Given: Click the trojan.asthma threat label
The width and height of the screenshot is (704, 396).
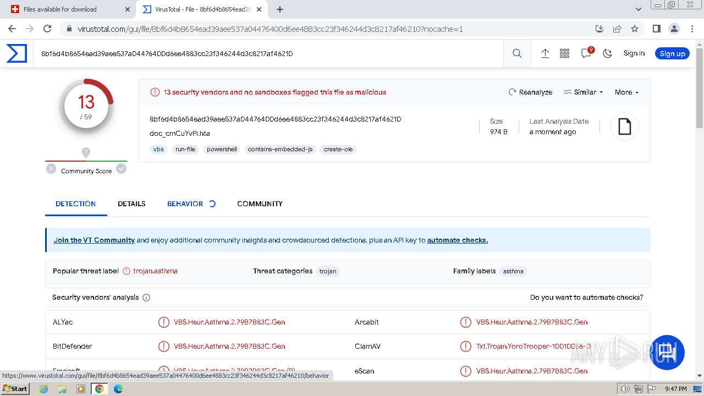Looking at the screenshot, I should coord(155,271).
